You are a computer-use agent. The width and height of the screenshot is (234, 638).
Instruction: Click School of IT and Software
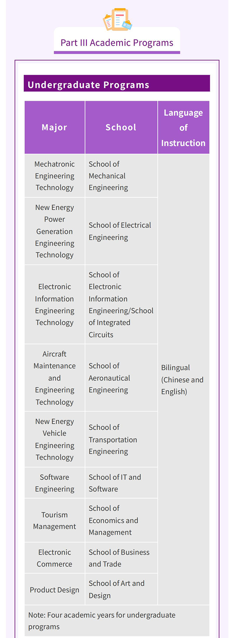pyautogui.click(x=121, y=483)
